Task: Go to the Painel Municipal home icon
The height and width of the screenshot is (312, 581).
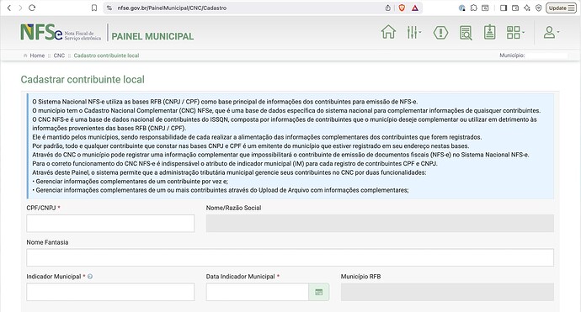Action: click(x=388, y=32)
